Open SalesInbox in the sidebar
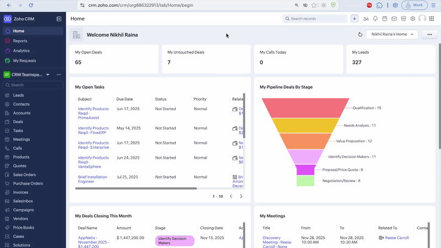The image size is (441, 248). [x=23, y=201]
